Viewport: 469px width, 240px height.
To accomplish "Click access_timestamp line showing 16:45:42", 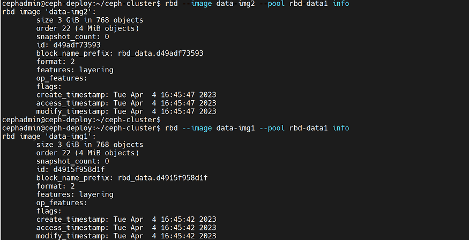I will [x=126, y=227].
